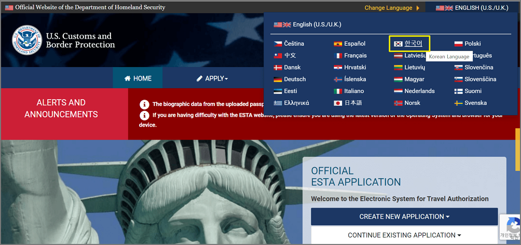
Task: Click the German flag icon beside Deutsch
Action: click(x=278, y=79)
